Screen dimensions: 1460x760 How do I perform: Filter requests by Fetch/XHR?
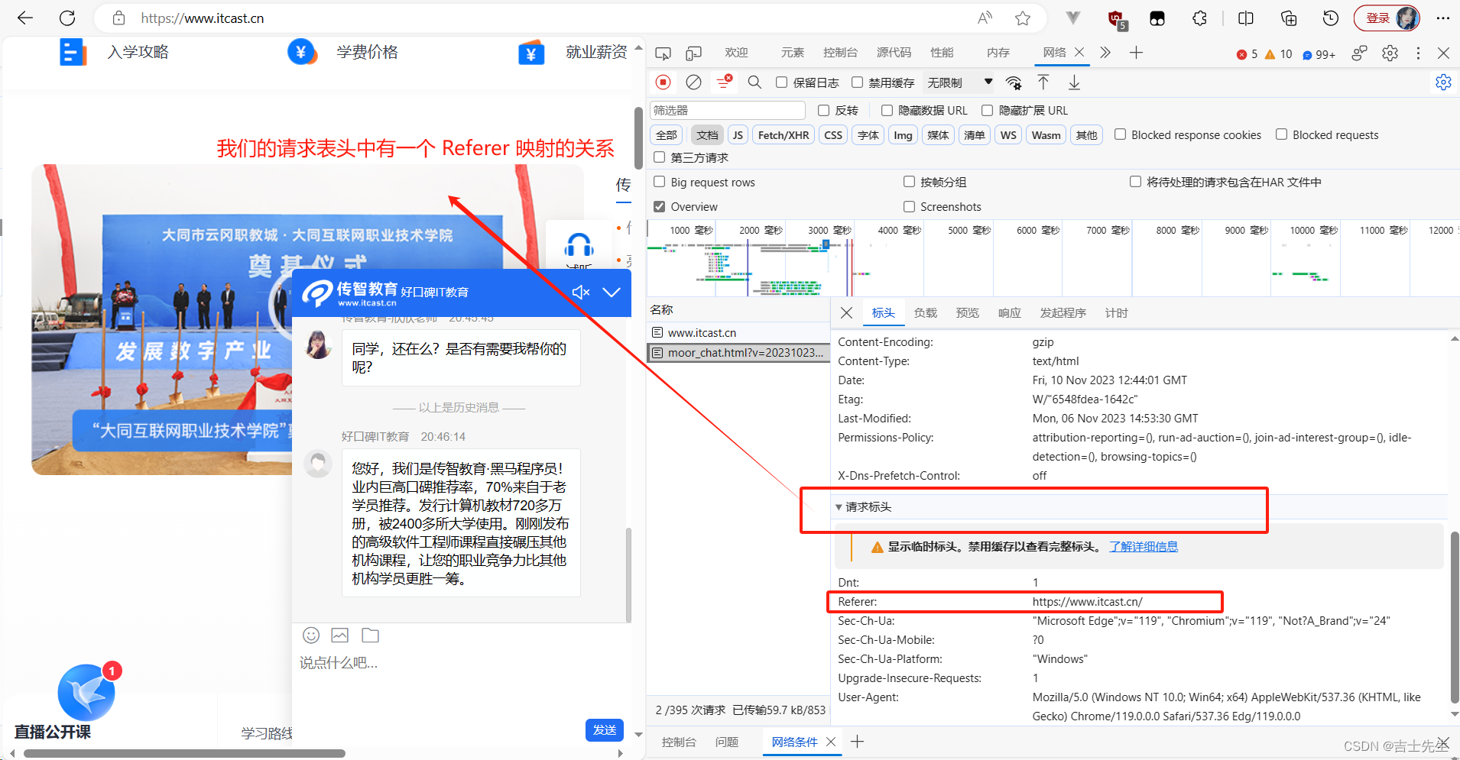[x=784, y=134]
